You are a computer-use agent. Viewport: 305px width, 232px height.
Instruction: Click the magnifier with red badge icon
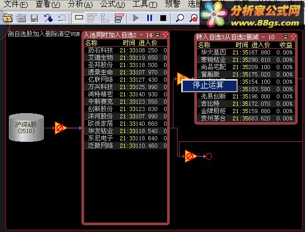pos(194,18)
